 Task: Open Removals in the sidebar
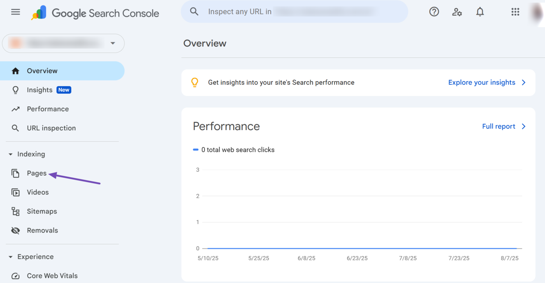point(42,230)
